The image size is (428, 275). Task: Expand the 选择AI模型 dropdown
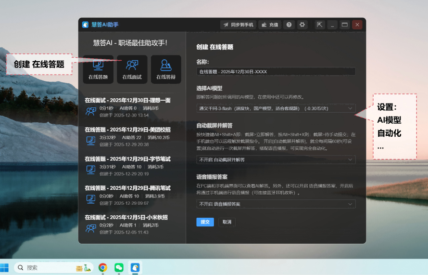276,108
